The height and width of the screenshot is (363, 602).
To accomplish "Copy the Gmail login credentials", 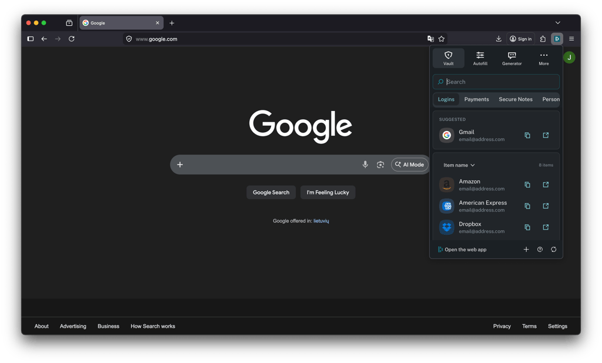I will pyautogui.click(x=527, y=135).
